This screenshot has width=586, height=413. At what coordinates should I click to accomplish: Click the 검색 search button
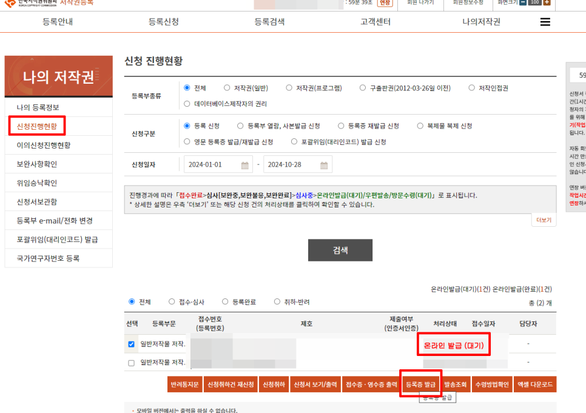pyautogui.click(x=340, y=250)
